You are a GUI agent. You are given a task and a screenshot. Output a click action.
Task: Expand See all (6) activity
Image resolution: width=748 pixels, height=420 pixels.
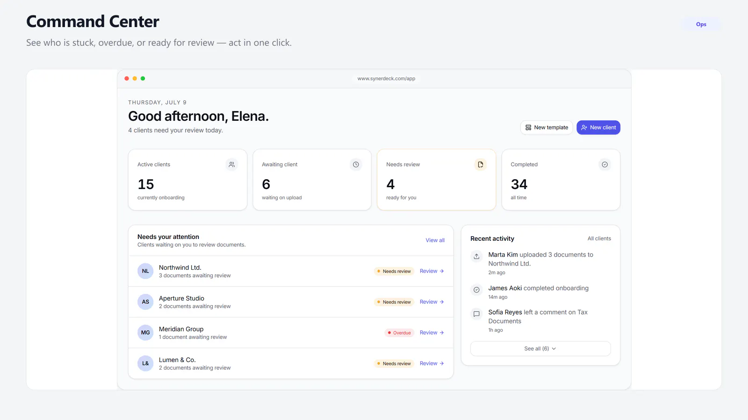pyautogui.click(x=540, y=349)
